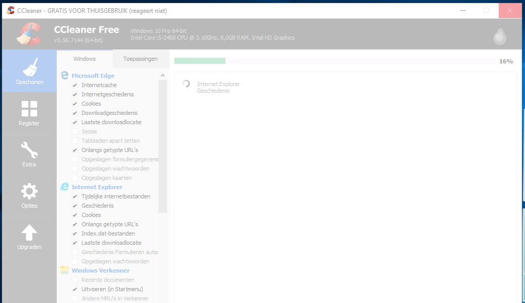525x303 pixels.
Task: Click the Internet Explorer category heading
Action: [x=97, y=187]
